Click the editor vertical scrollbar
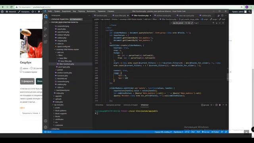Image resolution: width=254 pixels, height=143 pixels. pyautogui.click(x=227, y=77)
